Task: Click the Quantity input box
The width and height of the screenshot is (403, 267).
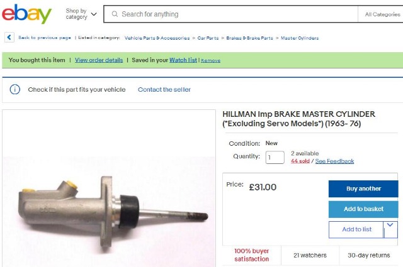Action: (275, 157)
